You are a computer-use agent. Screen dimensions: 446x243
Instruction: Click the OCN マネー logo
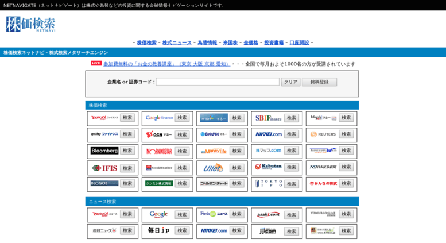[159, 134]
